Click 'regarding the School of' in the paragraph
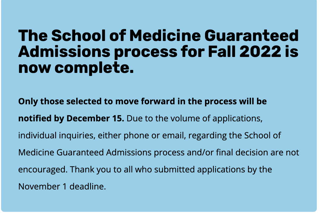 click(236, 135)
